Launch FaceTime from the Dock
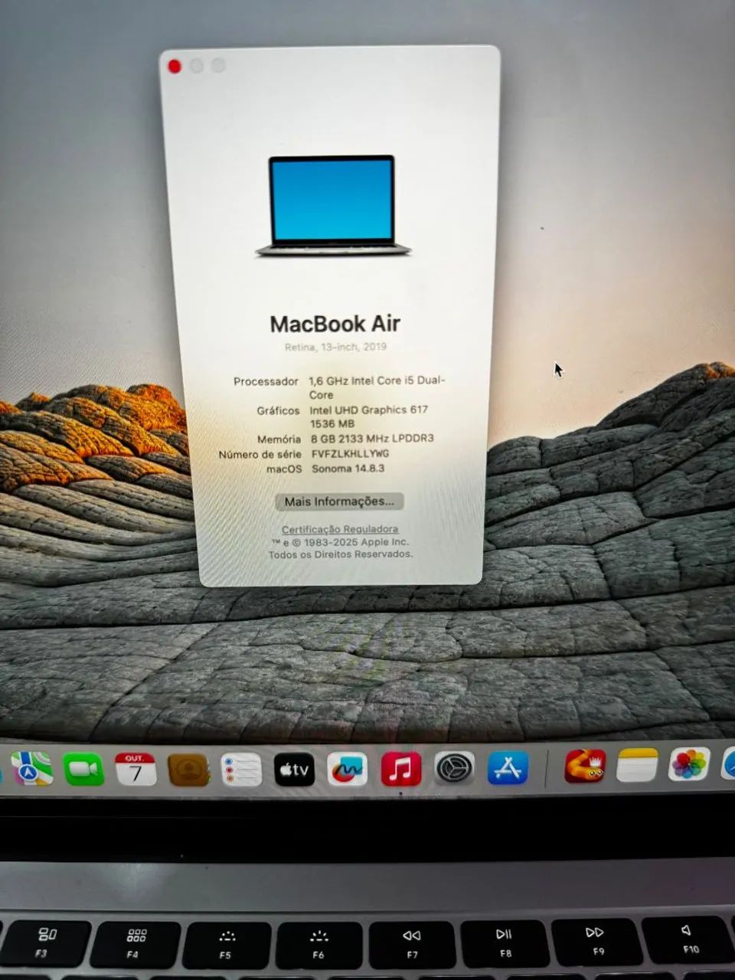735x980 pixels. pos(83,769)
